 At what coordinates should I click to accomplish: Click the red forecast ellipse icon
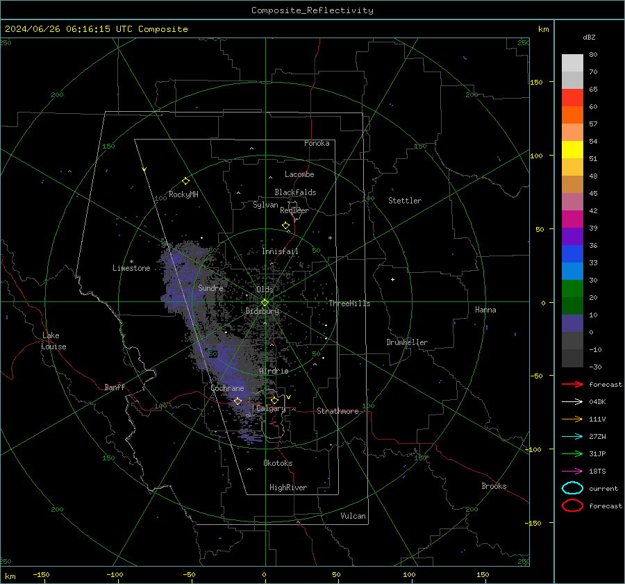pos(572,506)
